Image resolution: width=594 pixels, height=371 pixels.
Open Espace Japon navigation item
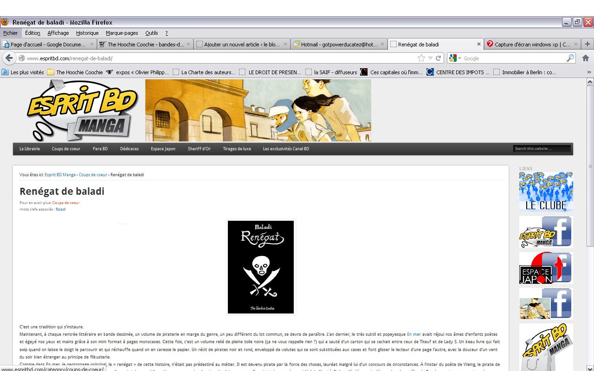[x=163, y=149]
